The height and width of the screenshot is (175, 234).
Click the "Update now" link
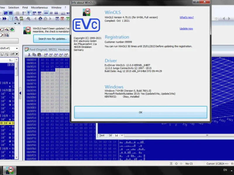click(186, 29)
